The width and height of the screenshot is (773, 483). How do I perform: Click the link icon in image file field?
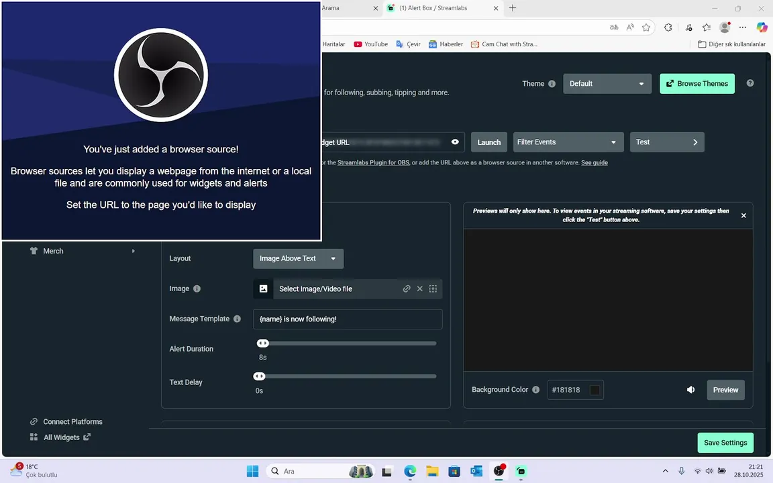pyautogui.click(x=406, y=289)
